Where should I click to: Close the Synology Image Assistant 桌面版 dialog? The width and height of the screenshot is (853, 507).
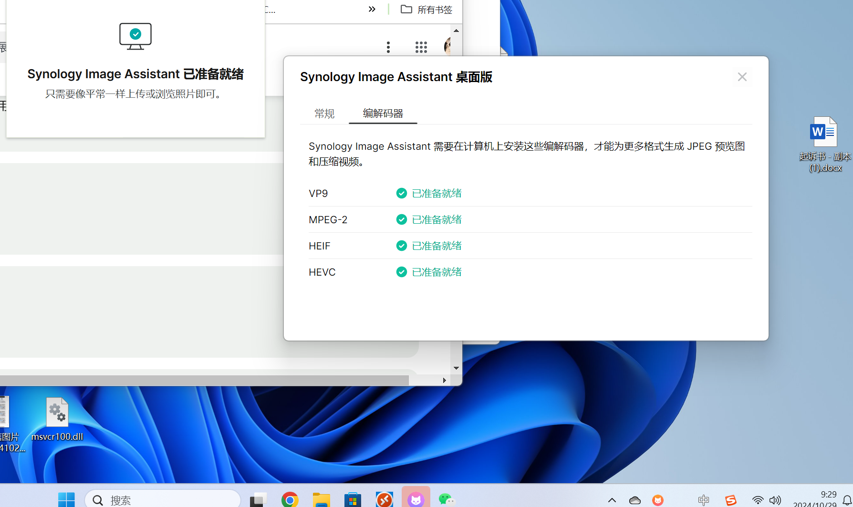(742, 77)
